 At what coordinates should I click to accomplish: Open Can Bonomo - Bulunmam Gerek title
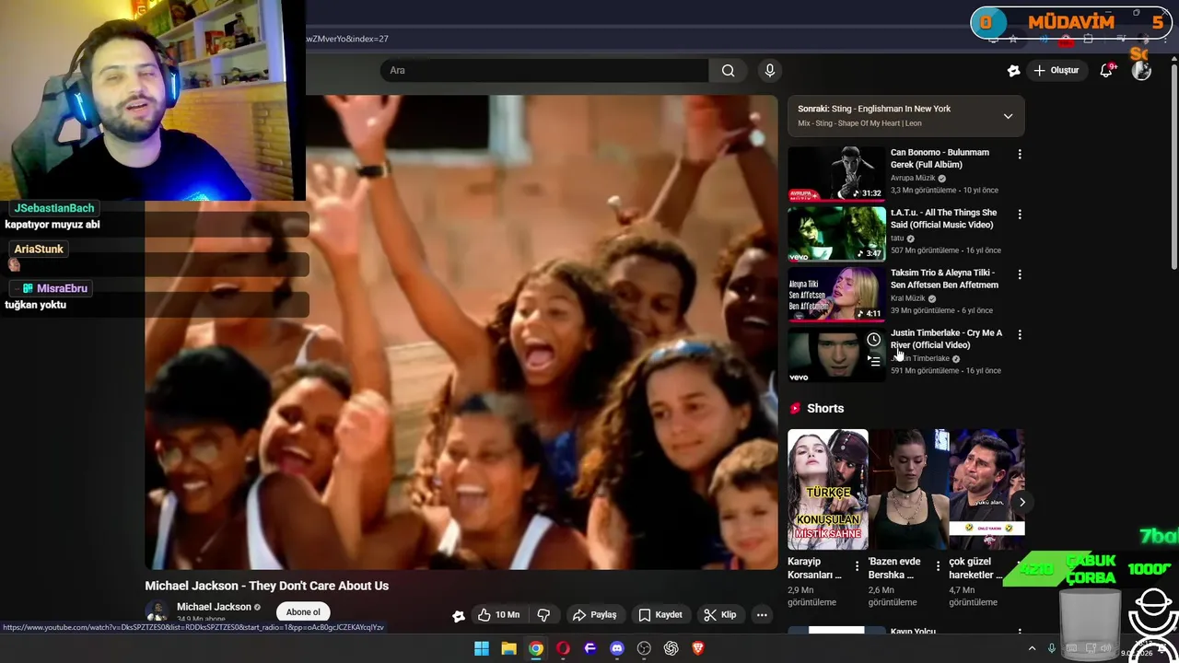941,158
